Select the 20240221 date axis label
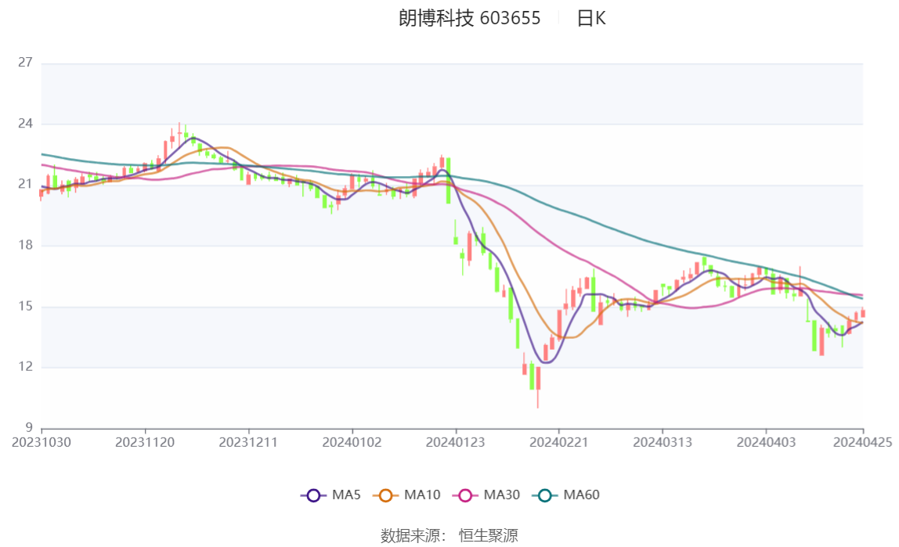The height and width of the screenshot is (547, 899). tap(558, 442)
